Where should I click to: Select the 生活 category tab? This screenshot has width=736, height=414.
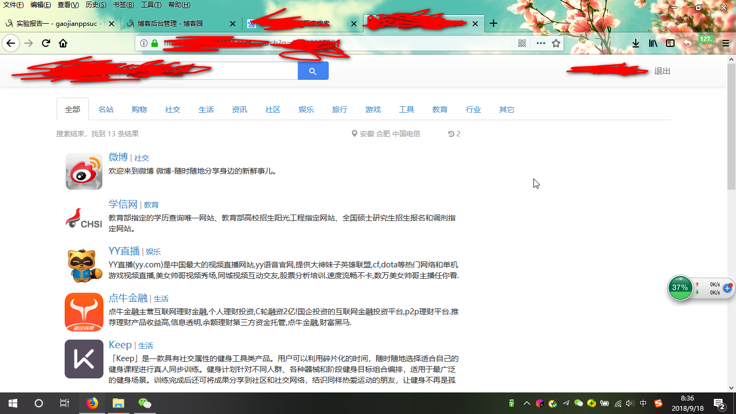pos(206,109)
